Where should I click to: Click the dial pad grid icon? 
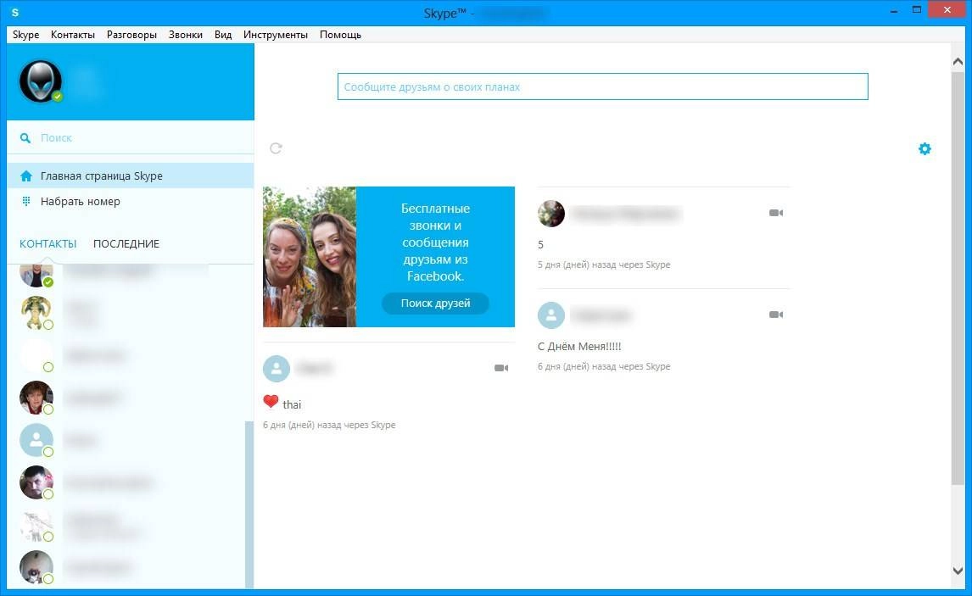[26, 201]
